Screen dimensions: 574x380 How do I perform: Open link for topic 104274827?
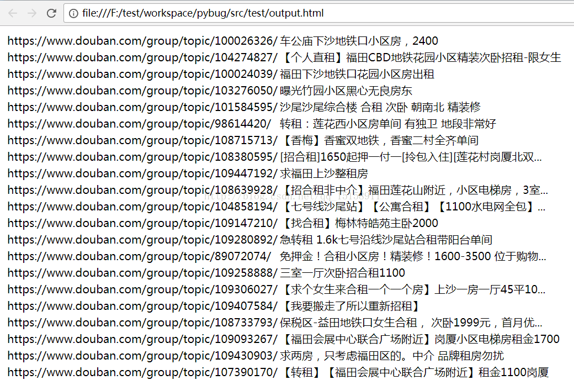point(142,57)
